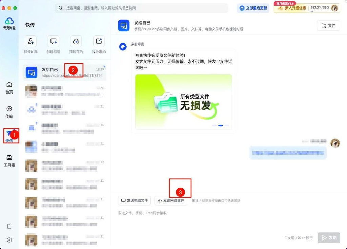Viewport: 347px width, 249px height.
Task: Click 发送电脑文件 to send computer files
Action: click(134, 201)
